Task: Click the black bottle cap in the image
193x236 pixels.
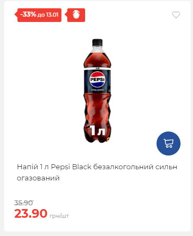Action: pyautogui.click(x=97, y=42)
